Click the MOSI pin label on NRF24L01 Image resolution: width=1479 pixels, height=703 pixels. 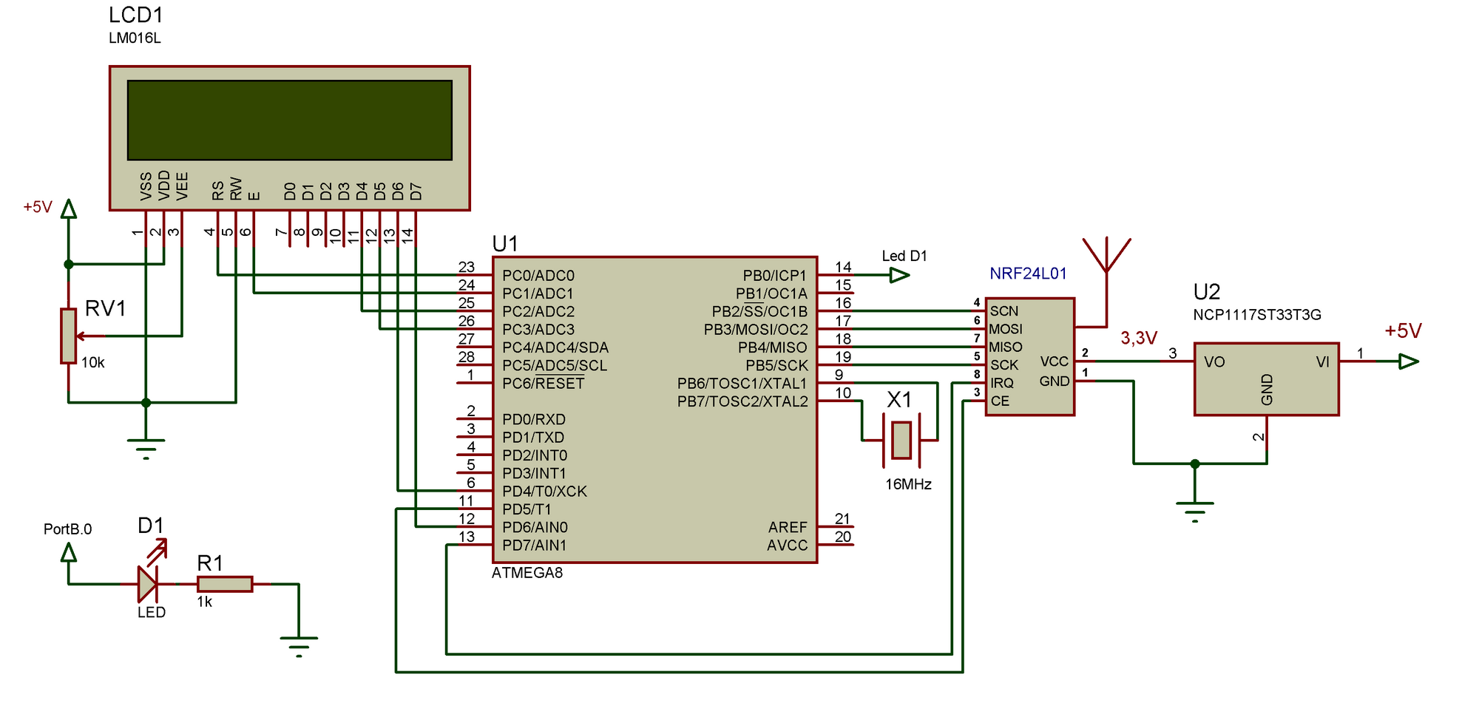pos(1006,329)
